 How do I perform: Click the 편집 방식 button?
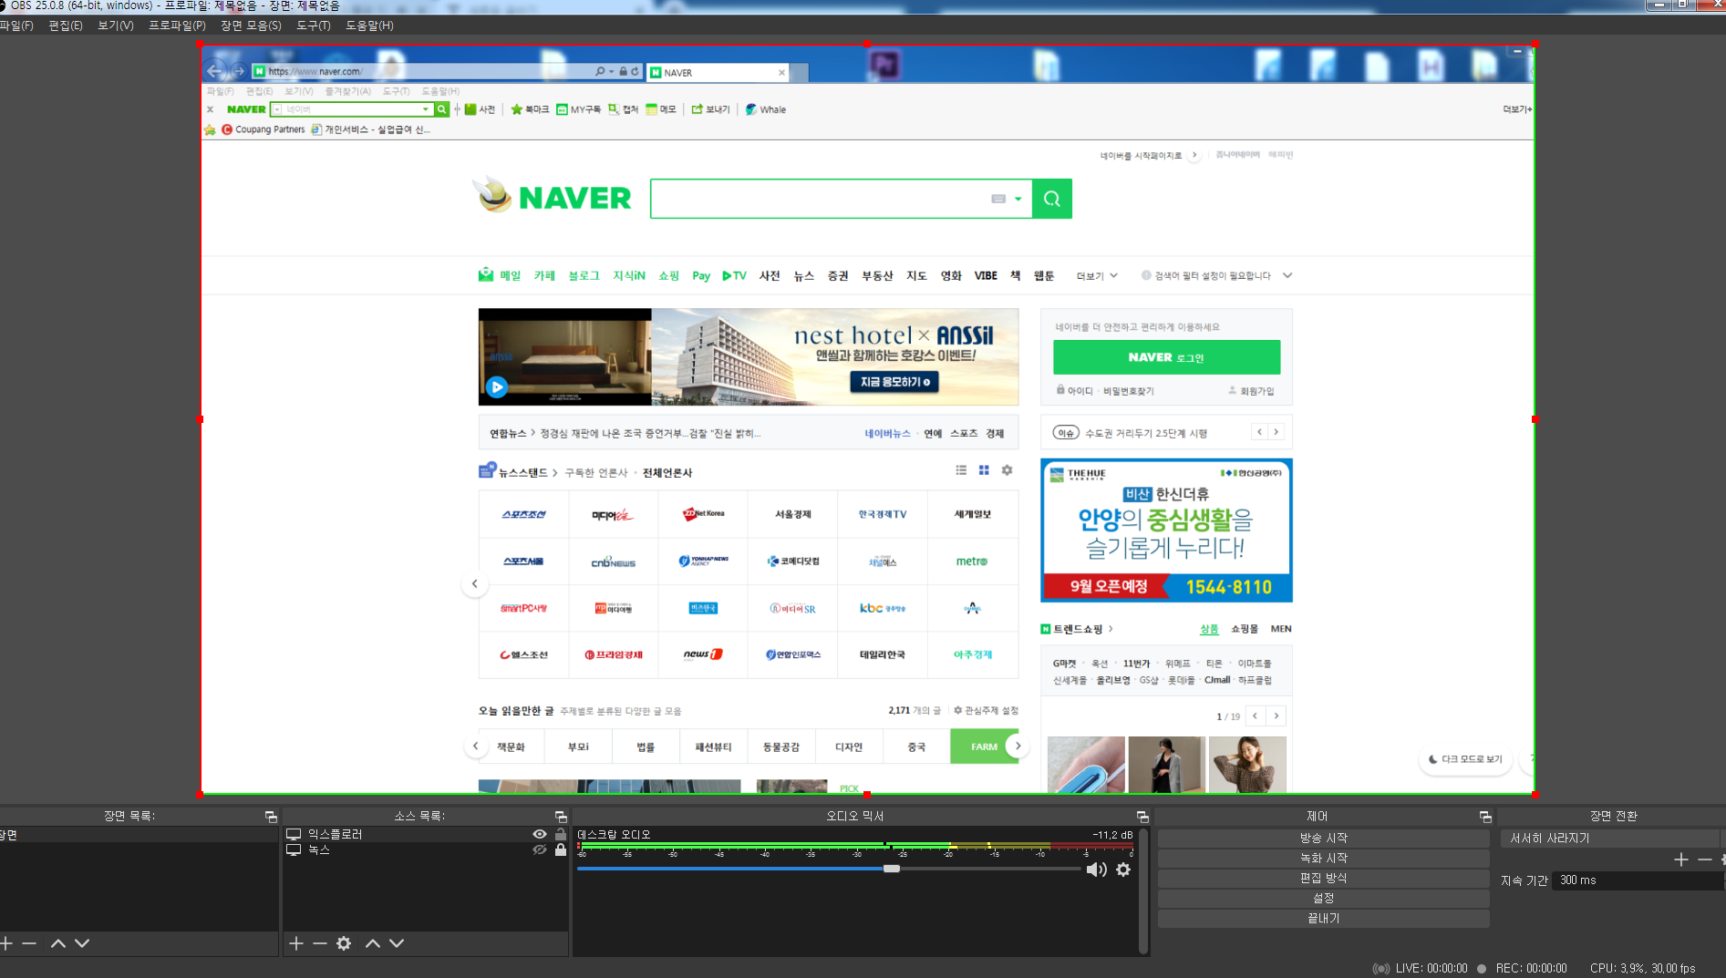1323,878
